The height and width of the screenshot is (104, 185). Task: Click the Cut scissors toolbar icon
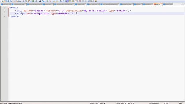click(x=23, y=1)
